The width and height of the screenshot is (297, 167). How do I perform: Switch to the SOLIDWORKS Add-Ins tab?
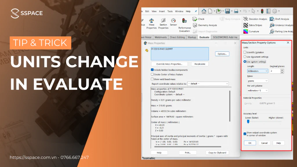(x=225, y=37)
